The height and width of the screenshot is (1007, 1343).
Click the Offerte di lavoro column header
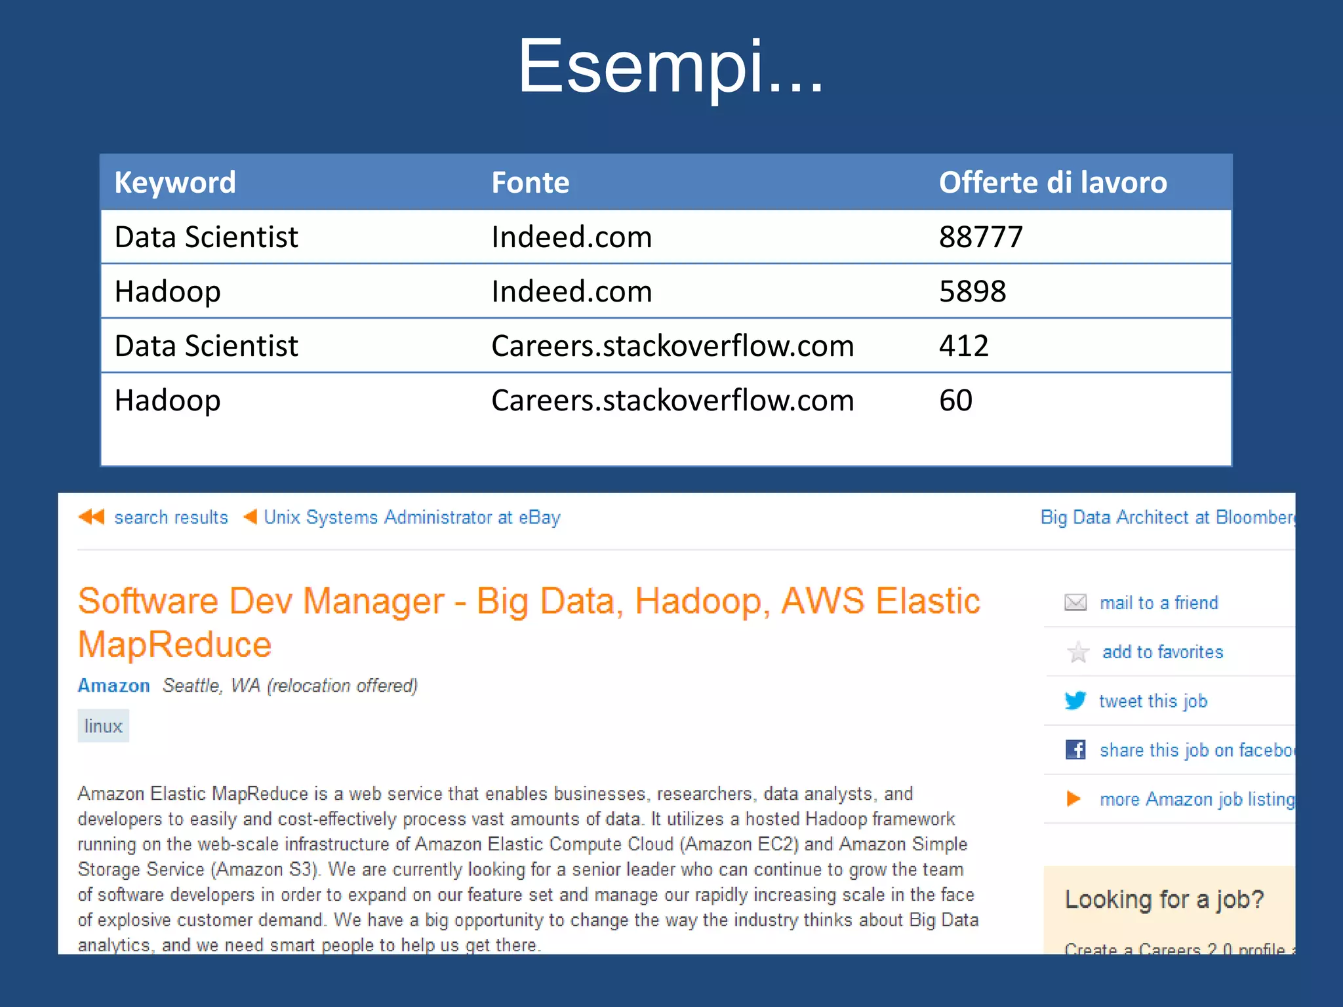point(1052,182)
